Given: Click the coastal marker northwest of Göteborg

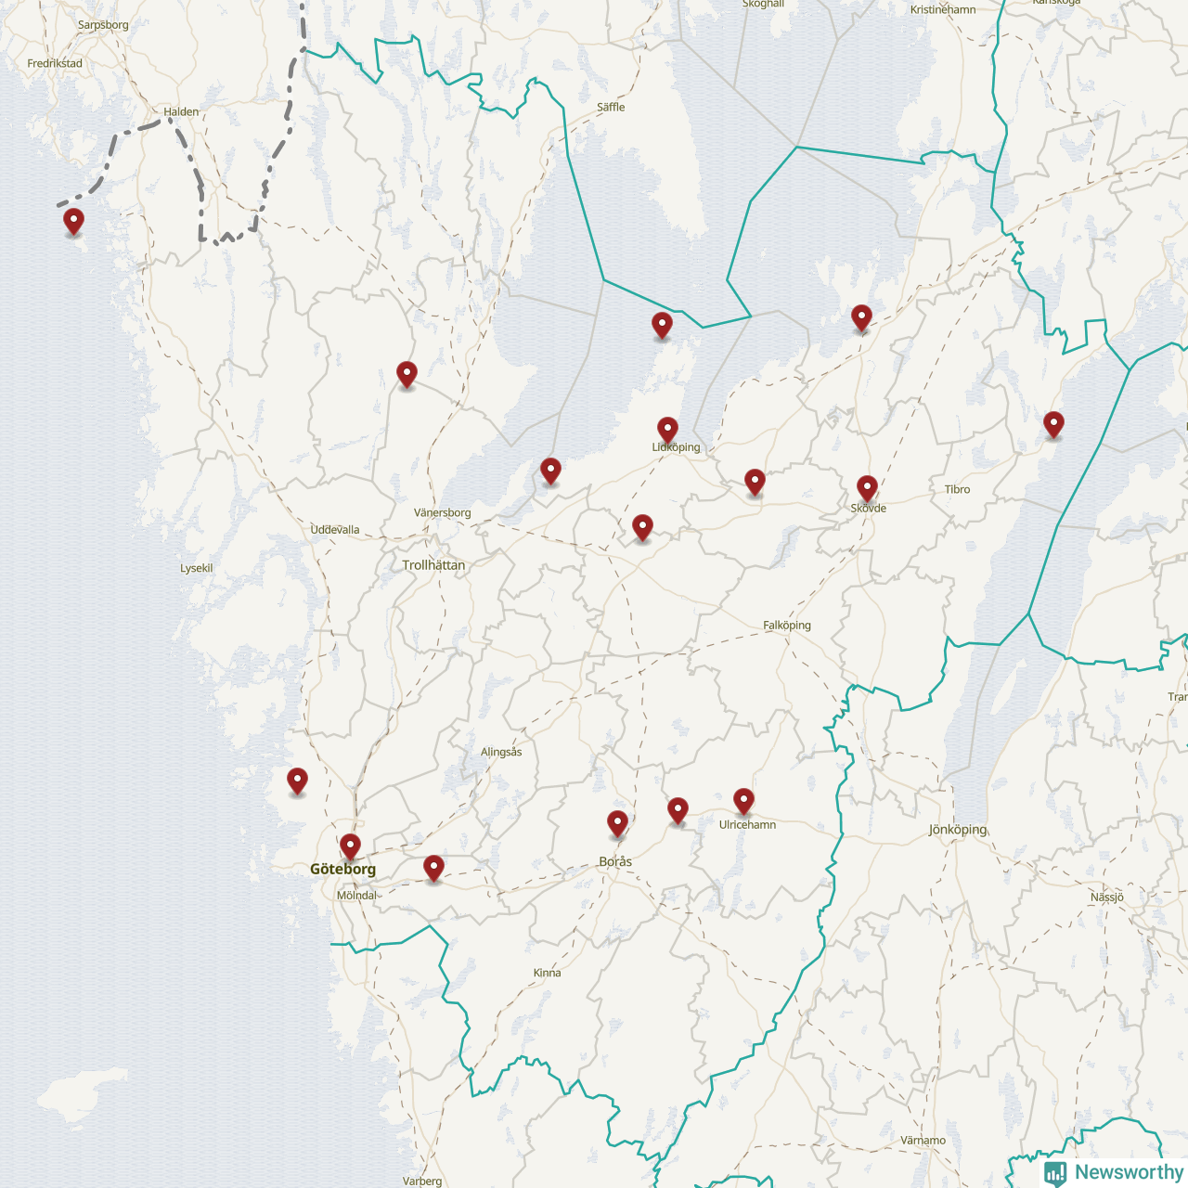Looking at the screenshot, I should (x=297, y=781).
